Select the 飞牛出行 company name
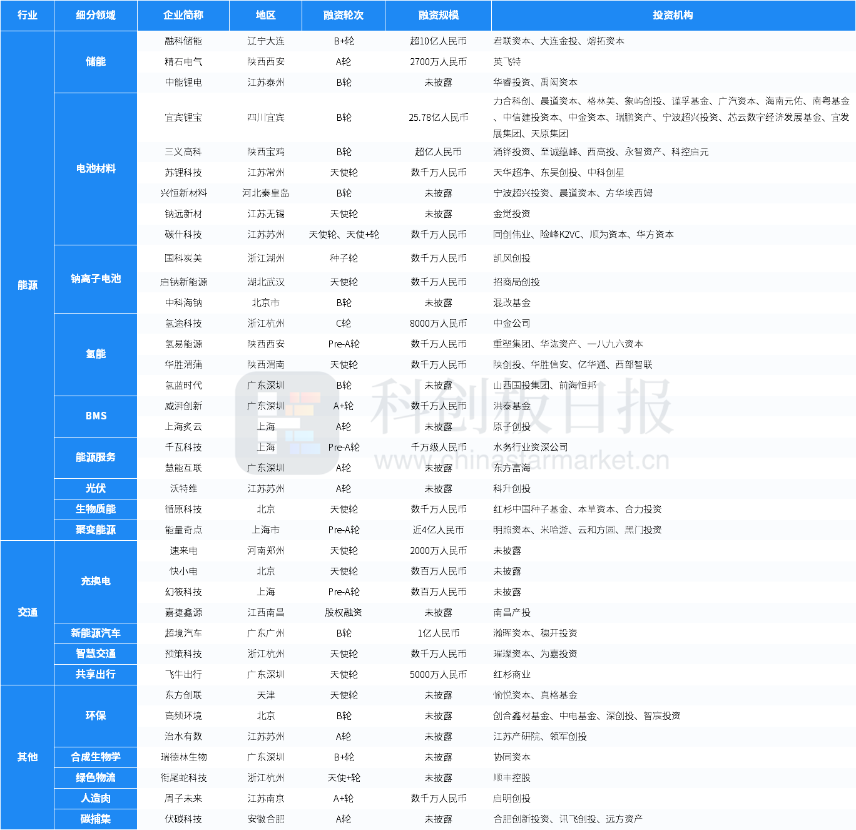Viewport: 856px width, 830px height. pyautogui.click(x=183, y=674)
